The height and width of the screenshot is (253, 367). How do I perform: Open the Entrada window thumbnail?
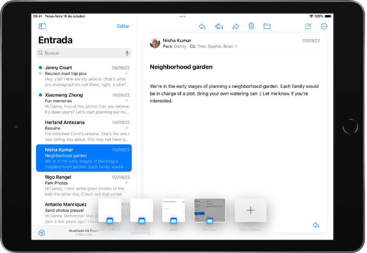coord(210,210)
